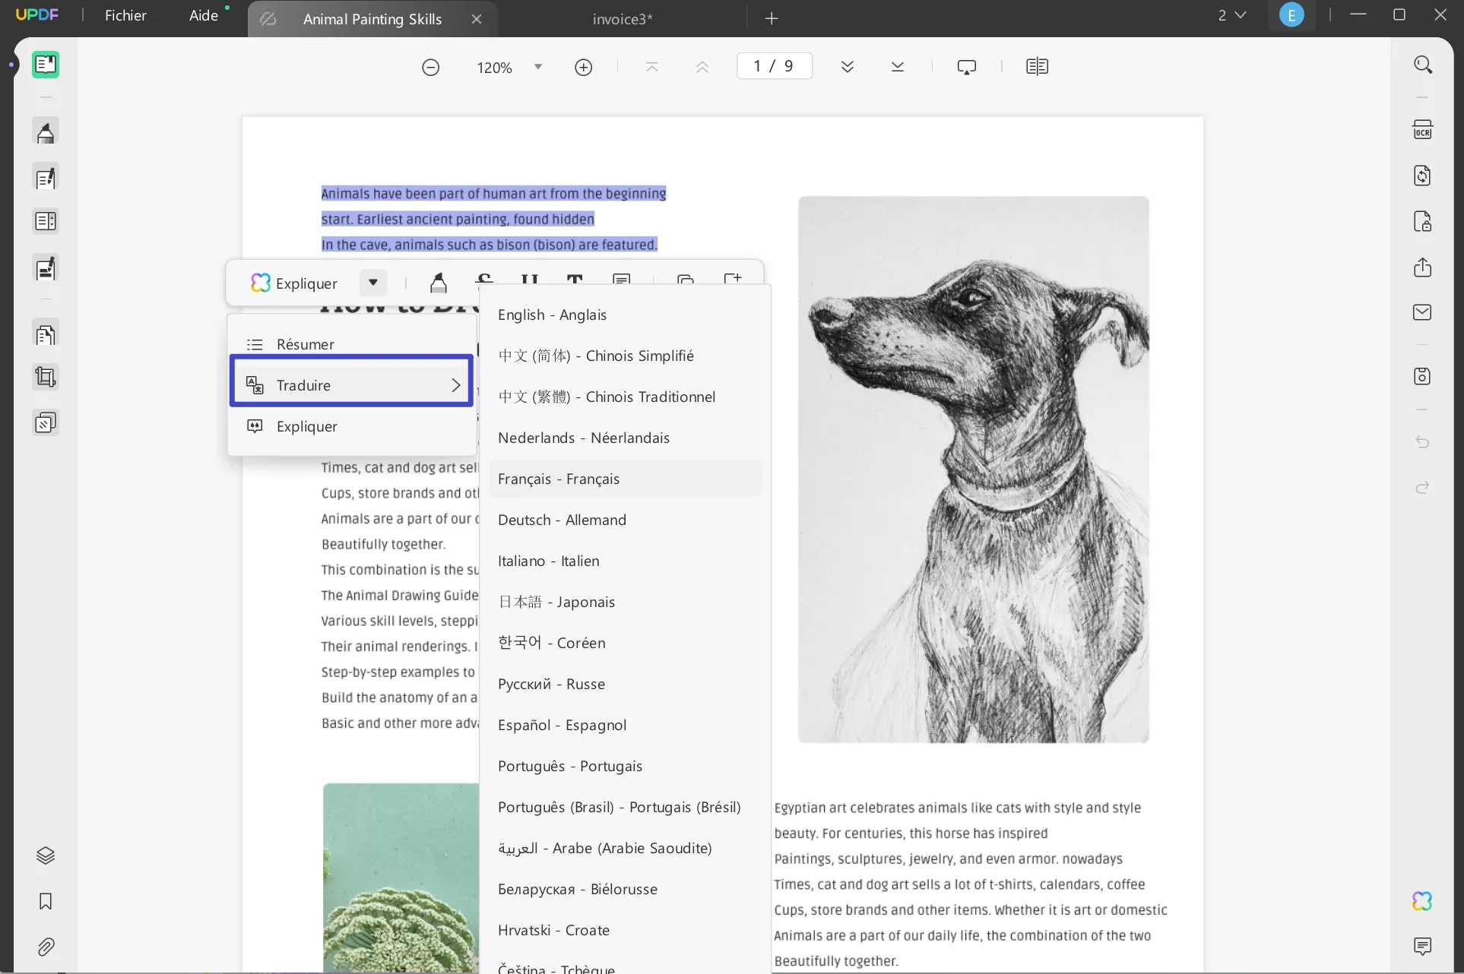Open the Batch/Watermark tool in sidebar
The width and height of the screenshot is (1464, 974).
[46, 422]
